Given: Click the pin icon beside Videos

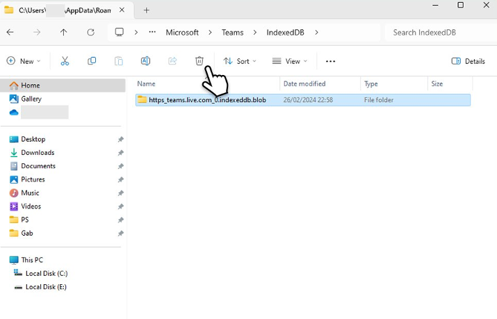Looking at the screenshot, I should [120, 206].
